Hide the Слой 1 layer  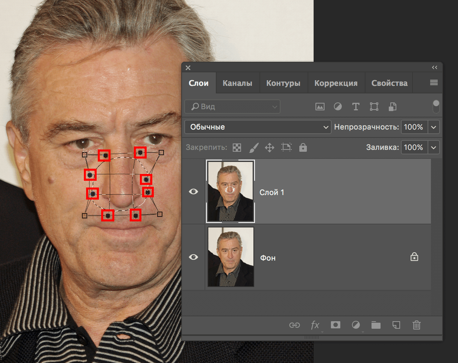[x=193, y=192]
